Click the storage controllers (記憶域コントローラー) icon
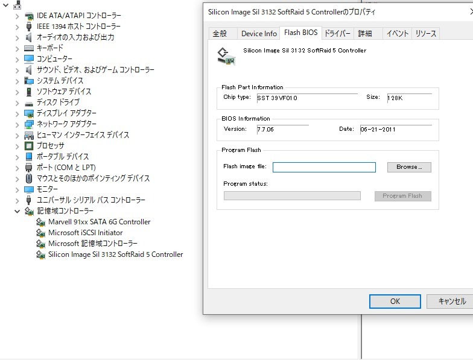The image size is (473, 360). (29, 211)
